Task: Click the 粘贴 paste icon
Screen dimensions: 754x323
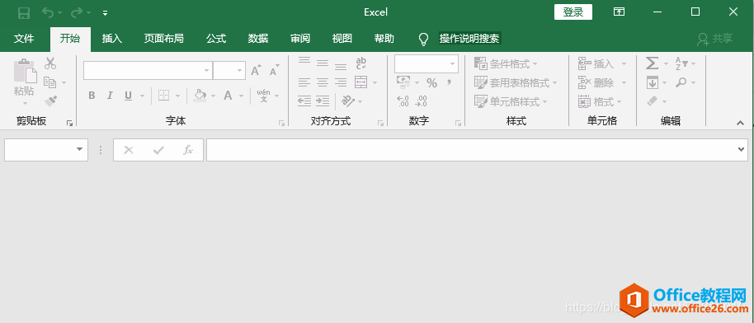Action: pos(25,71)
